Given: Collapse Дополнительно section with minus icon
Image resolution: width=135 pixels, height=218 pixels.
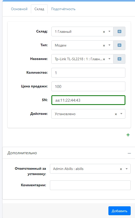Looking at the screenshot, I should pyautogui.click(x=129, y=153).
